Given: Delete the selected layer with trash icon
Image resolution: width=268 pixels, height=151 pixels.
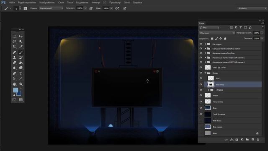Looking at the screenshot, I should 258,140.
